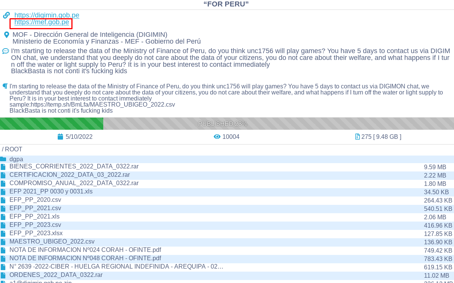Click the 34.50 KB size value
The width and height of the screenshot is (454, 283).
pyautogui.click(x=436, y=192)
